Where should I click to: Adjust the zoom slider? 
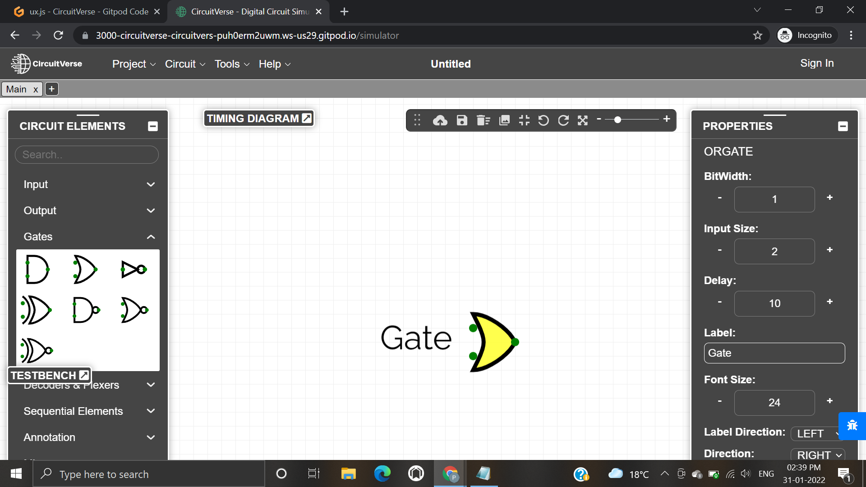(x=618, y=120)
